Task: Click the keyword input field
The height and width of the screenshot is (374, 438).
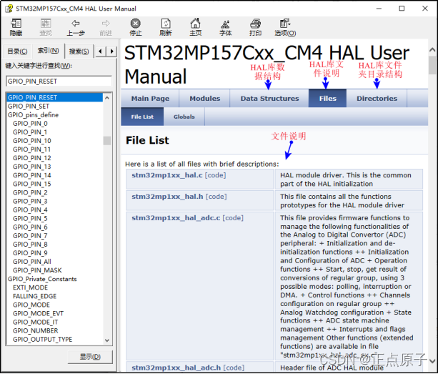Action: 59,82
